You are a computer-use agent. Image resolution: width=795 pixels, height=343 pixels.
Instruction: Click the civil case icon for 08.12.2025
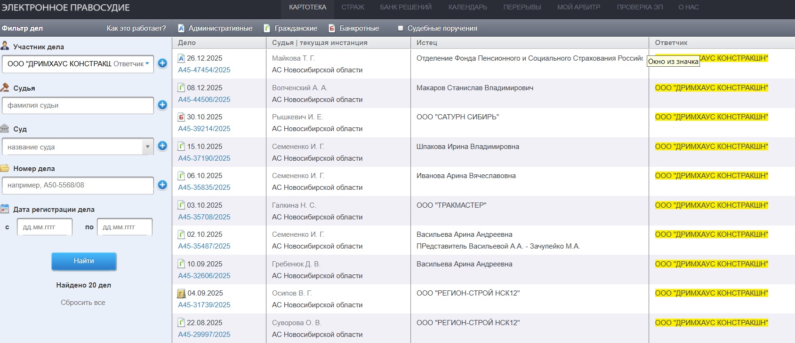point(181,88)
